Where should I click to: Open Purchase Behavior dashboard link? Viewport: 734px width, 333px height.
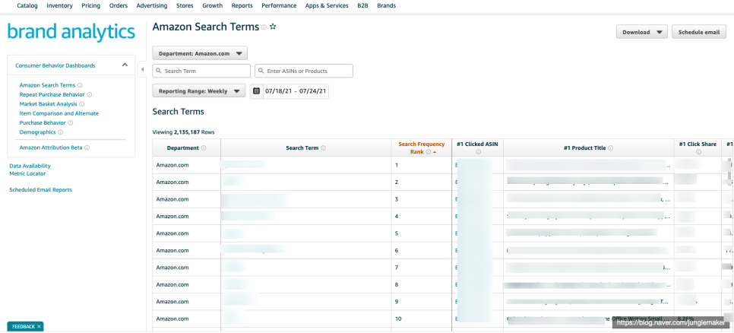tap(43, 122)
